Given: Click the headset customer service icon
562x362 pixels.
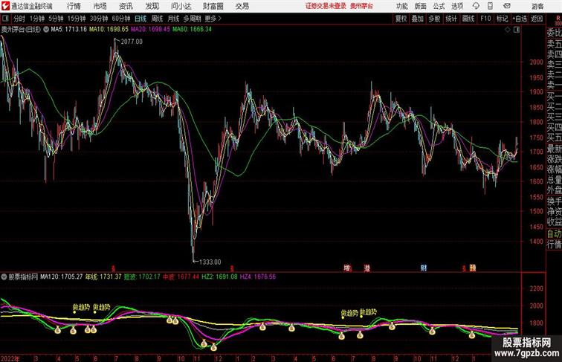Looking at the screenshot, I should pyautogui.click(x=476, y=6).
